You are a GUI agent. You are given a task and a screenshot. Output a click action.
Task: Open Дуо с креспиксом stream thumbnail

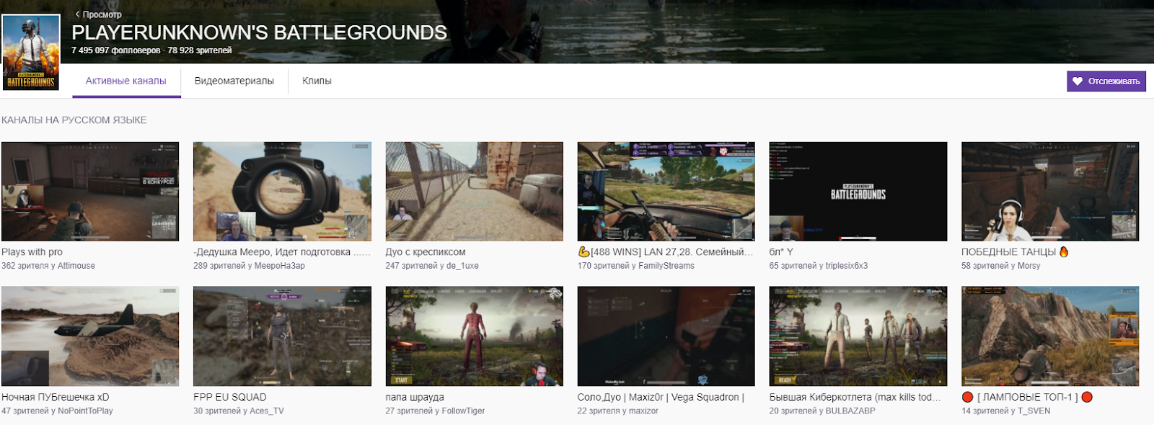click(x=475, y=192)
